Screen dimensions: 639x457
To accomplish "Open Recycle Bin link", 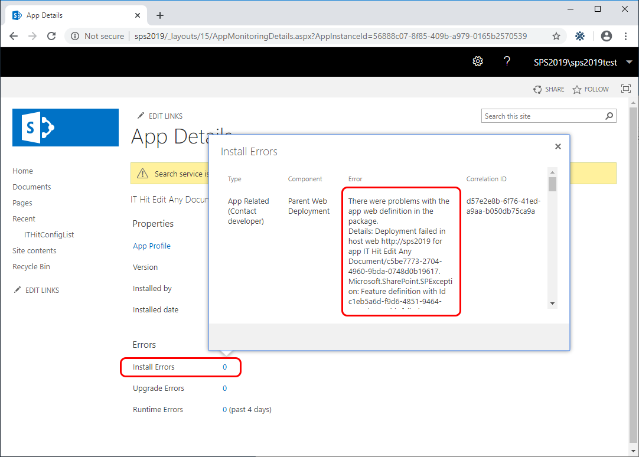I will coord(31,266).
